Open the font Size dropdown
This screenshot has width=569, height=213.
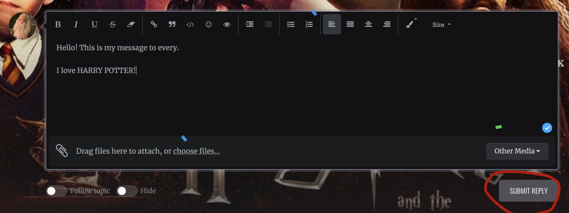coord(441,25)
